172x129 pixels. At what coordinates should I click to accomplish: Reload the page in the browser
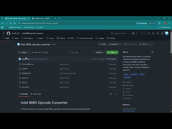tap(10, 23)
